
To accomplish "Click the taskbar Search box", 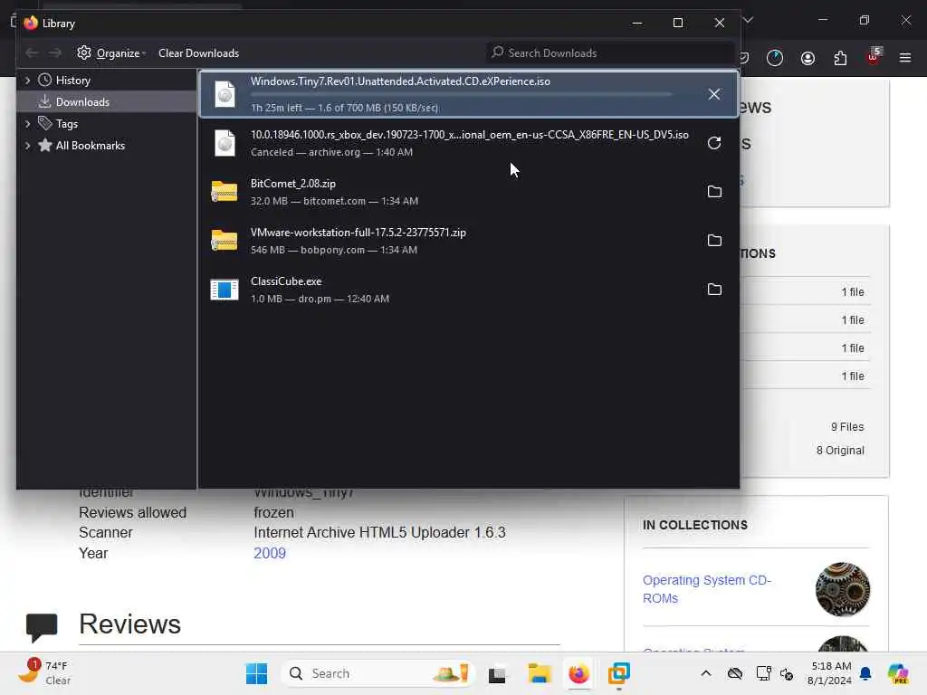I will point(378,673).
